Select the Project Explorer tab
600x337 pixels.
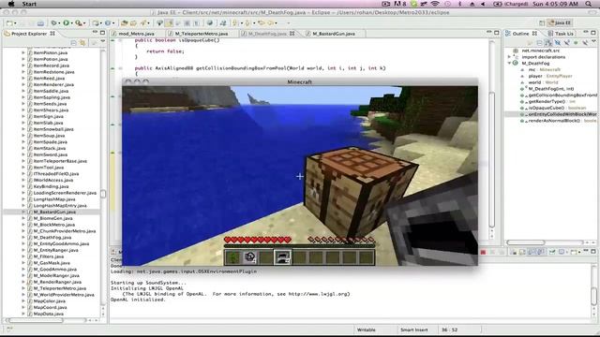[x=29, y=34]
